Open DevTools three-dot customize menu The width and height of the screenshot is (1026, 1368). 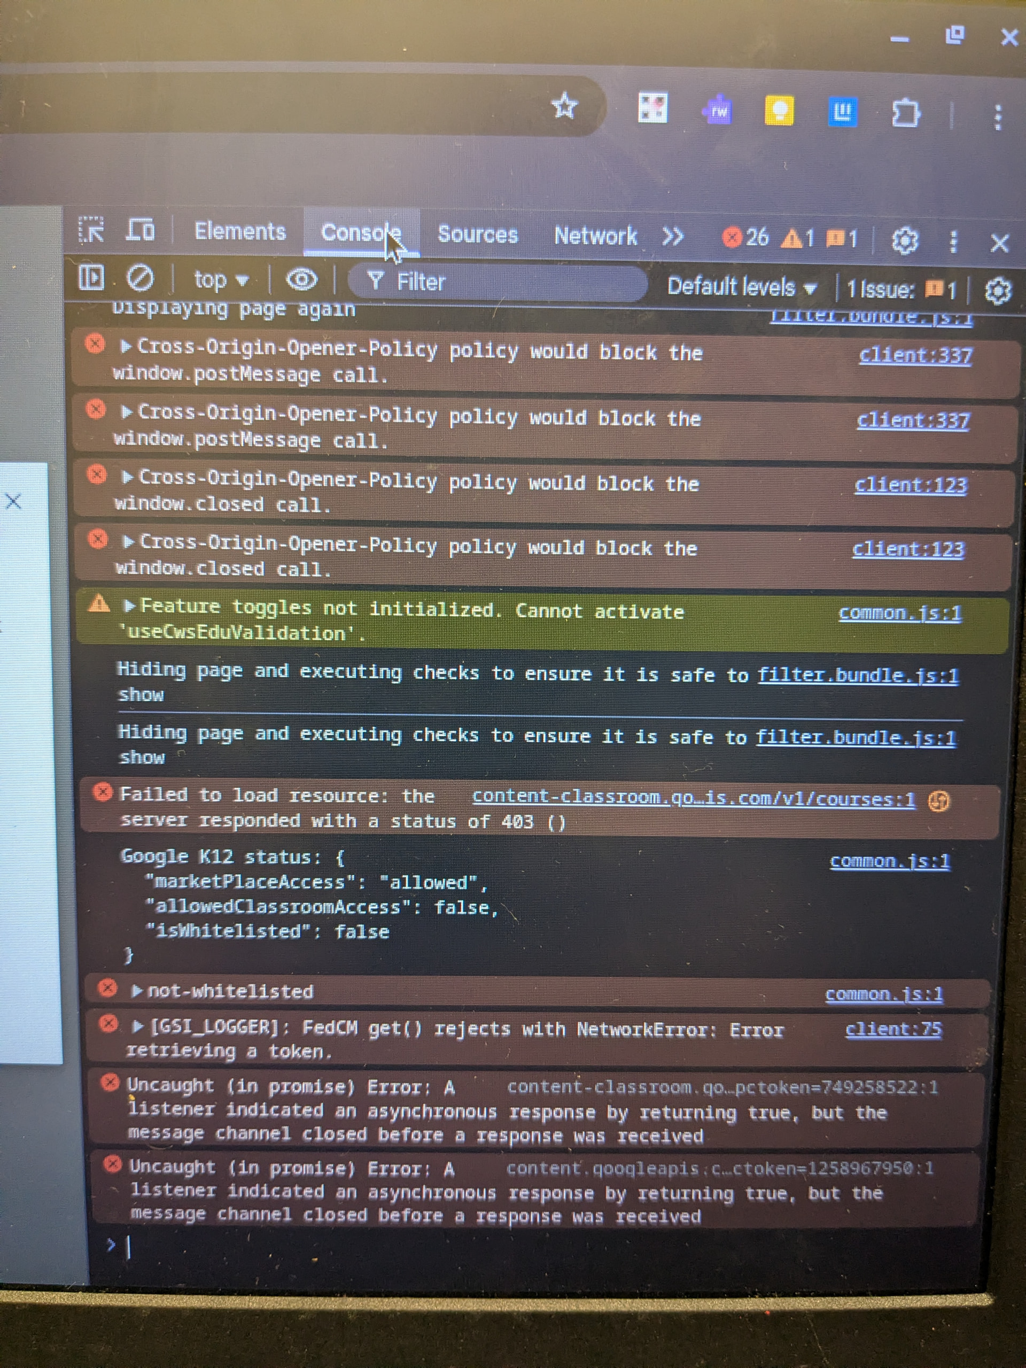(953, 241)
